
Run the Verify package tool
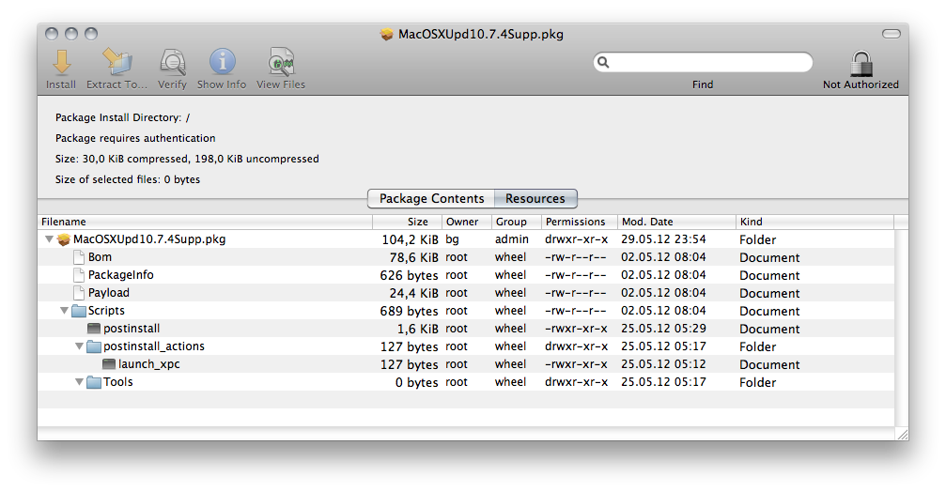coord(173,62)
